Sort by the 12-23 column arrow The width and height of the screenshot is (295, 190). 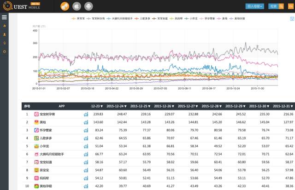pyautogui.click(x=101, y=106)
